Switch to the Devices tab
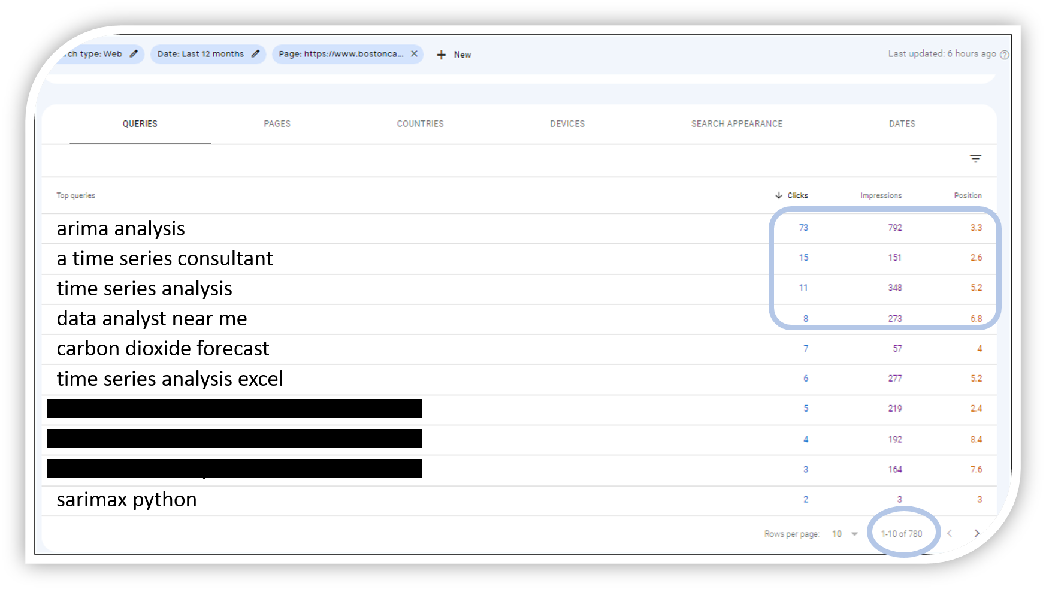1046x589 pixels. point(567,124)
